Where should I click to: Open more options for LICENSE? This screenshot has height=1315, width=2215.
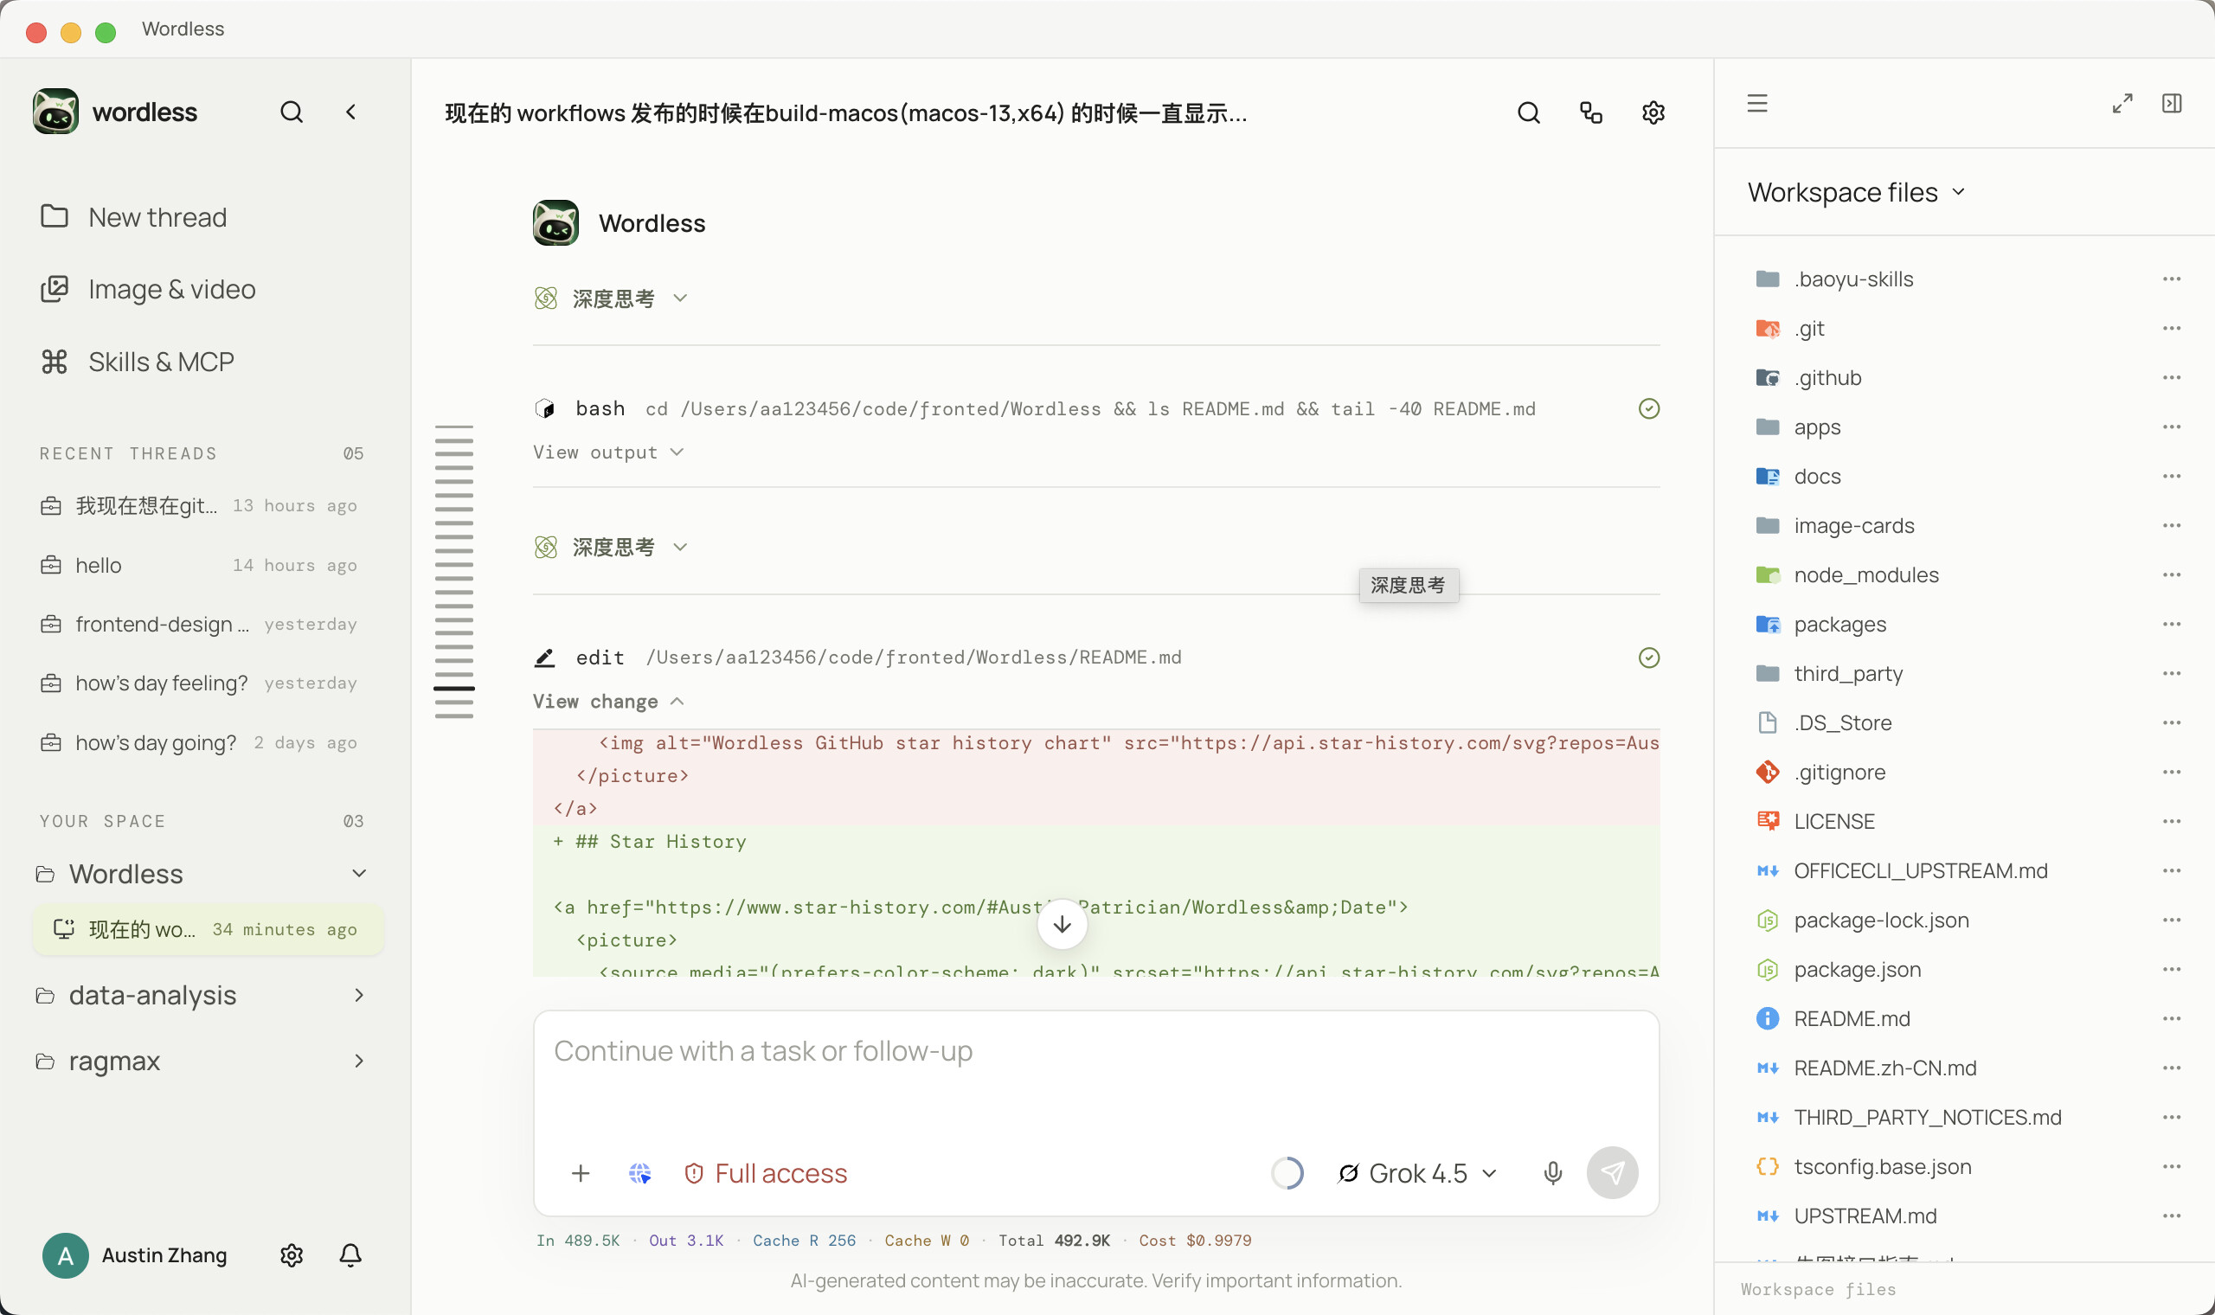pyautogui.click(x=2172, y=821)
